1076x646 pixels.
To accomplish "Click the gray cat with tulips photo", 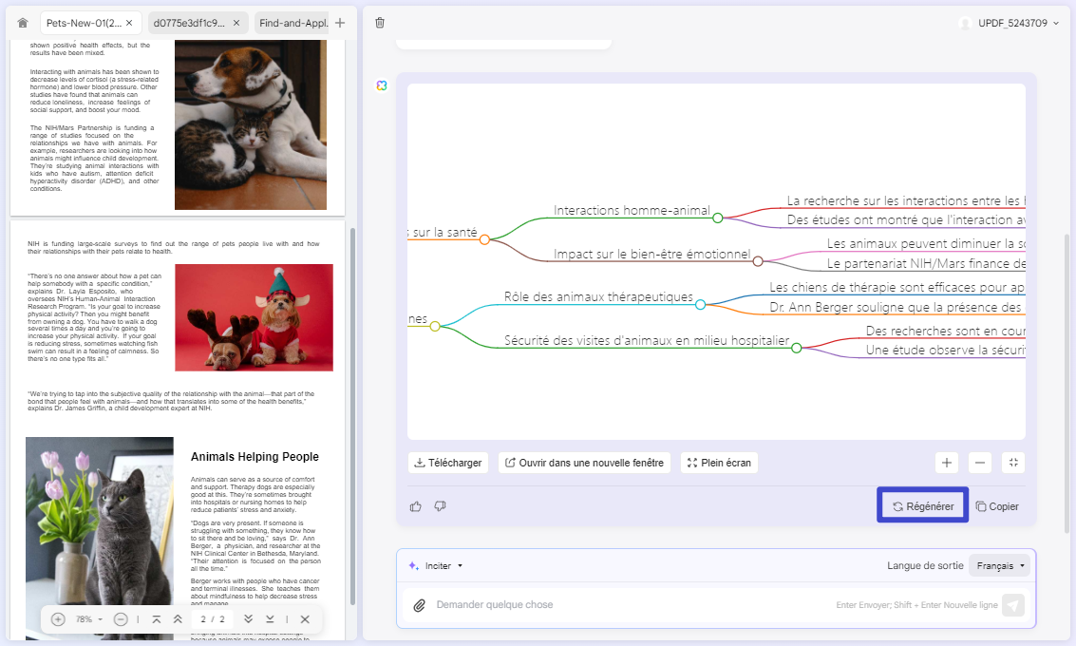I will pos(100,538).
